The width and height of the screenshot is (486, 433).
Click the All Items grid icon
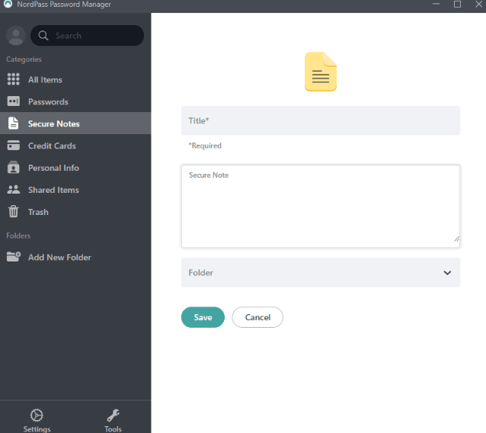[x=13, y=79]
